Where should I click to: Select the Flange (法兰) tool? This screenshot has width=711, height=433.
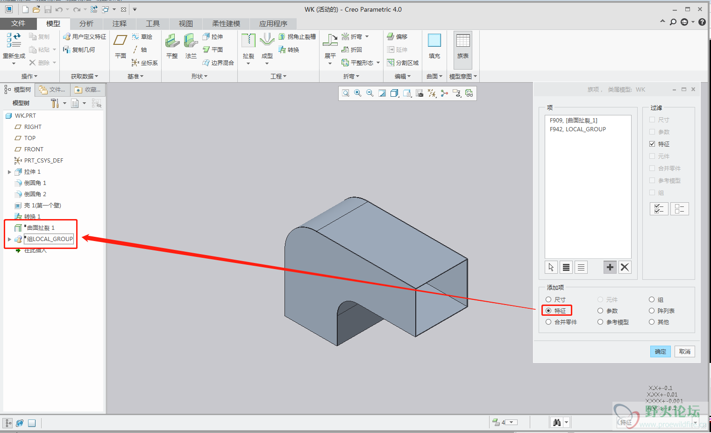pyautogui.click(x=191, y=46)
